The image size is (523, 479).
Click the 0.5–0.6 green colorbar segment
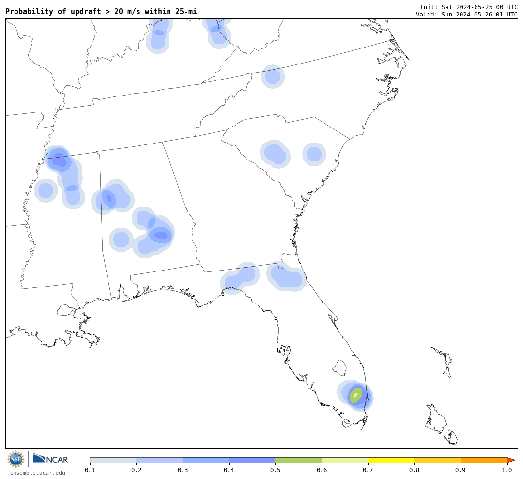tap(298, 460)
